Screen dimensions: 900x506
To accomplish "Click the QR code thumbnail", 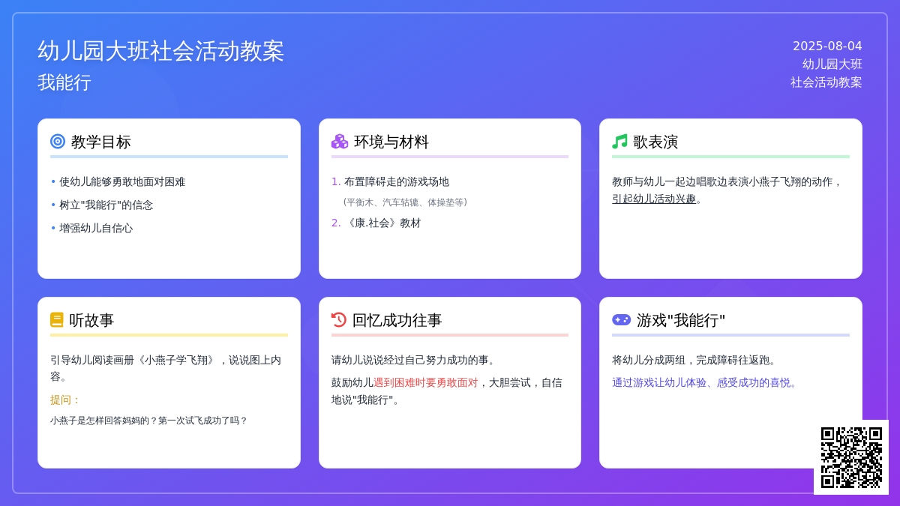I will pos(851,457).
